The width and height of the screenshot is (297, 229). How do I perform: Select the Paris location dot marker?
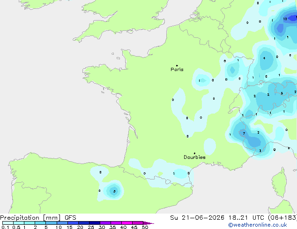click(x=177, y=65)
